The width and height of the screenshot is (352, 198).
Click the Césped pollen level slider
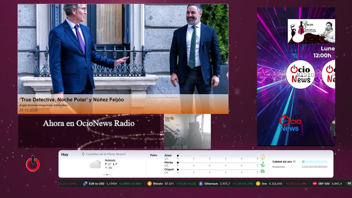coord(218,170)
